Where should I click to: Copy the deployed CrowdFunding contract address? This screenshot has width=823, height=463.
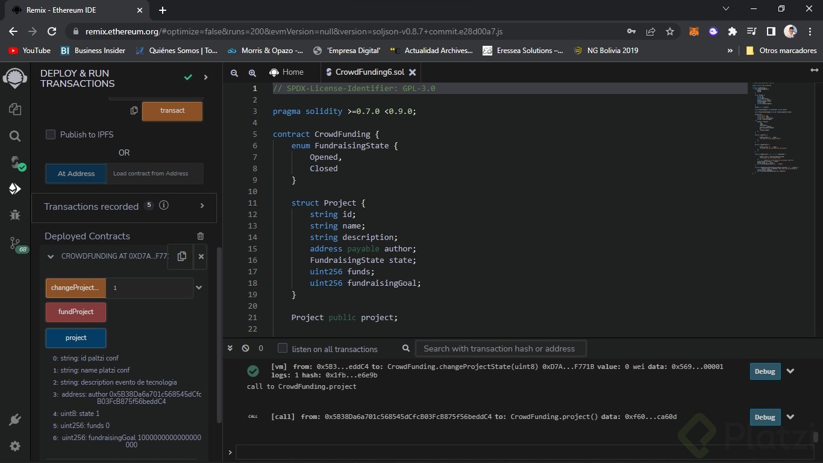(181, 256)
